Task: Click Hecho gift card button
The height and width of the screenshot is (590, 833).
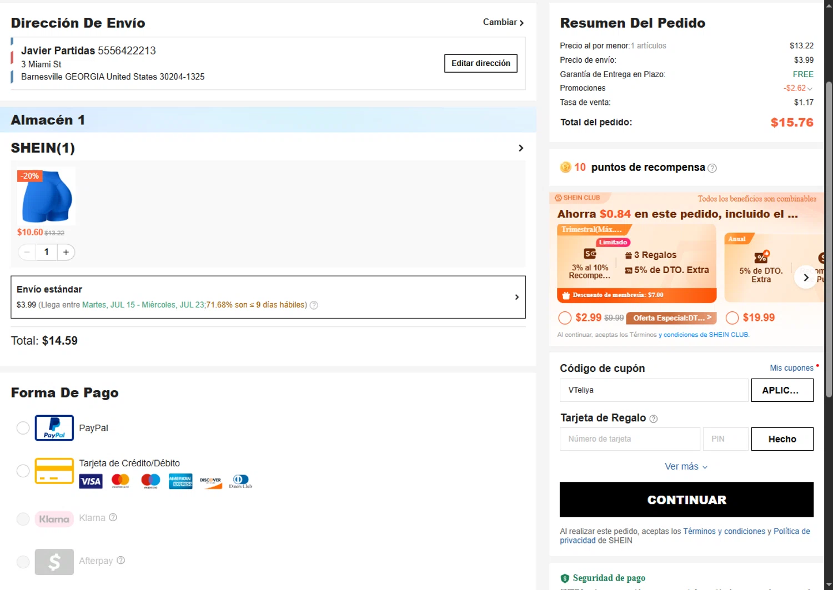Action: click(782, 439)
